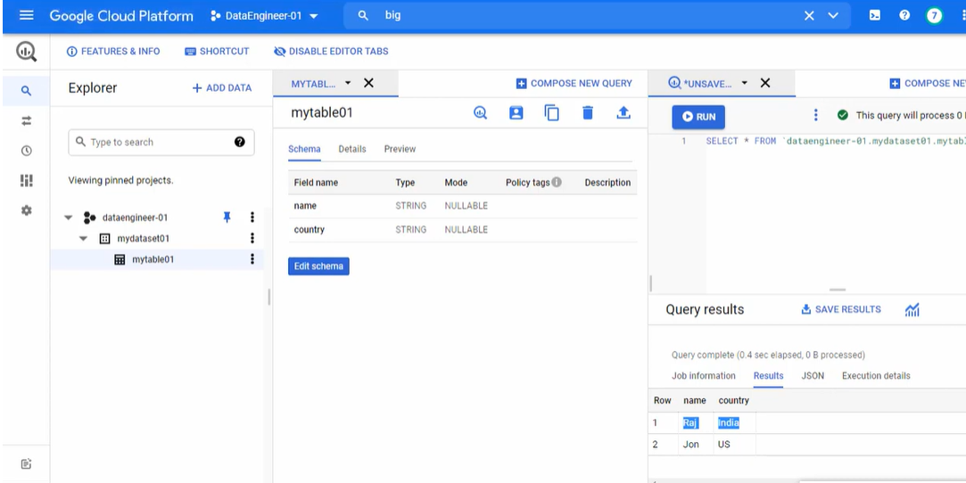Open the JSON results tab

coord(813,376)
